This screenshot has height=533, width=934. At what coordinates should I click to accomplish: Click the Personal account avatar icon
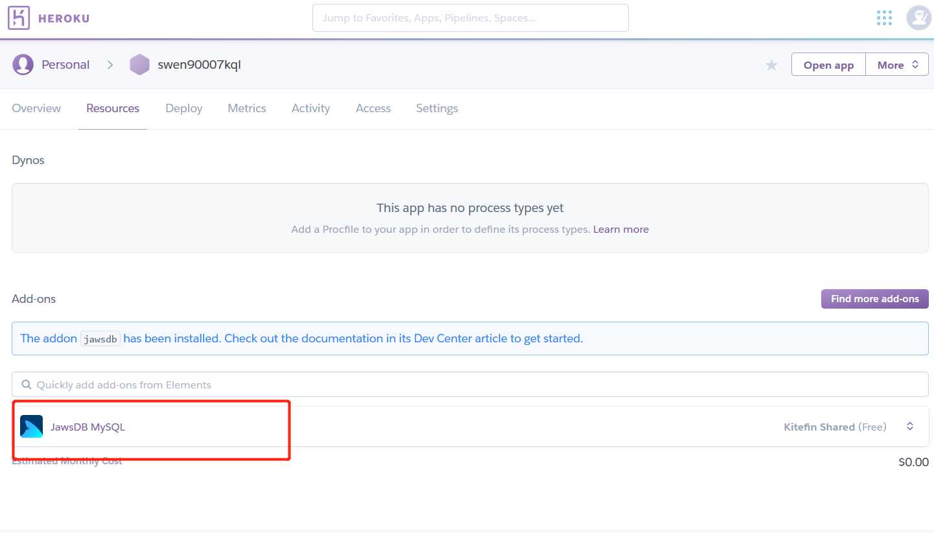pos(23,65)
